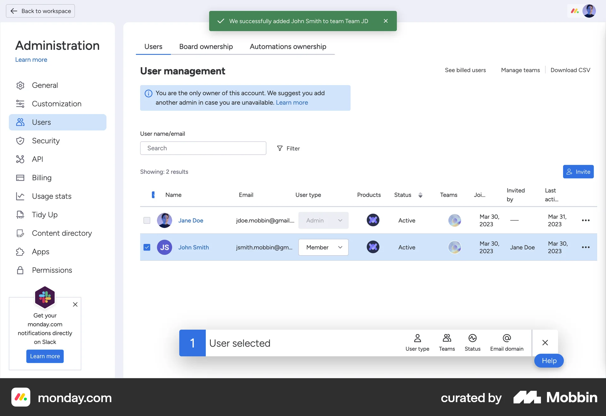Viewport: 606px width, 416px height.
Task: Open the three-dot menu on John Smith's row
Action: [x=586, y=247]
